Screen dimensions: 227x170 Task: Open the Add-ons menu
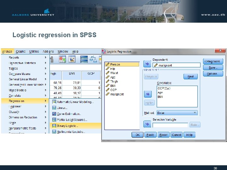[48, 51]
